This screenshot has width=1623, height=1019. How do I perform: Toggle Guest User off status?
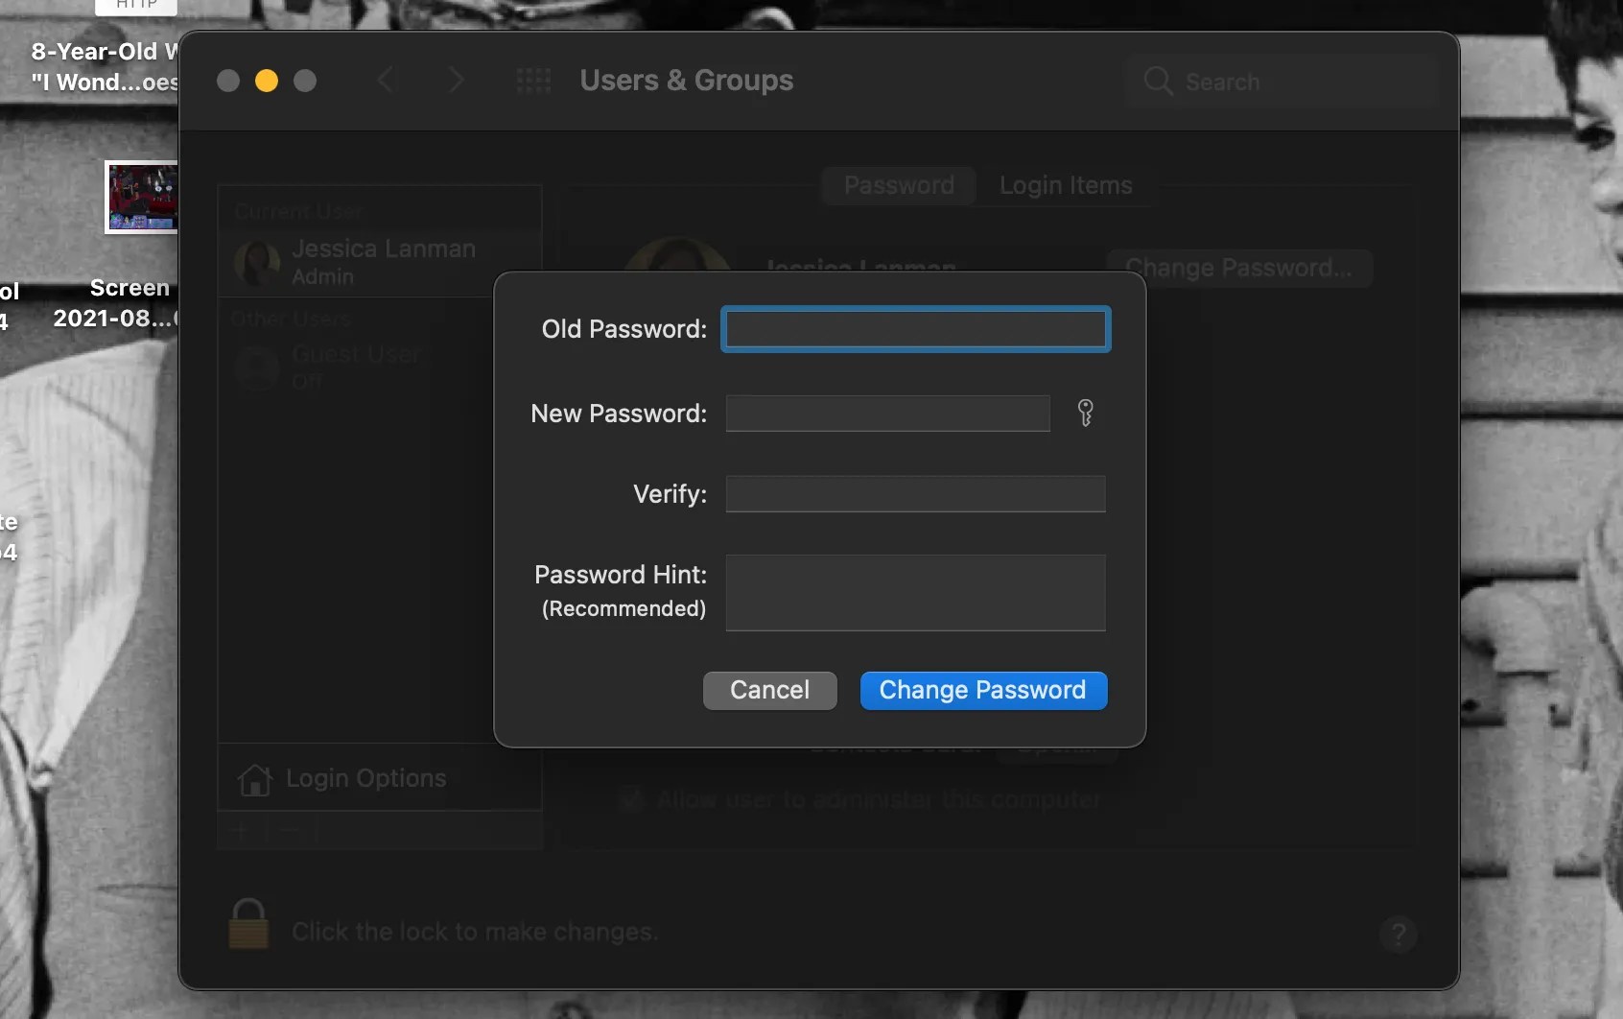(308, 380)
